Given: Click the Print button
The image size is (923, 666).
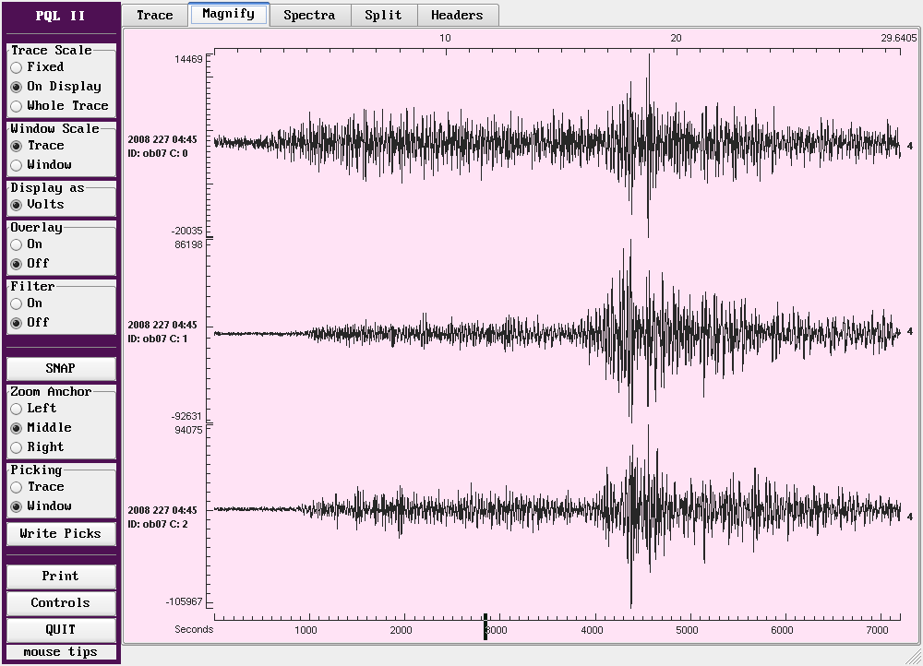Looking at the screenshot, I should 61,577.
